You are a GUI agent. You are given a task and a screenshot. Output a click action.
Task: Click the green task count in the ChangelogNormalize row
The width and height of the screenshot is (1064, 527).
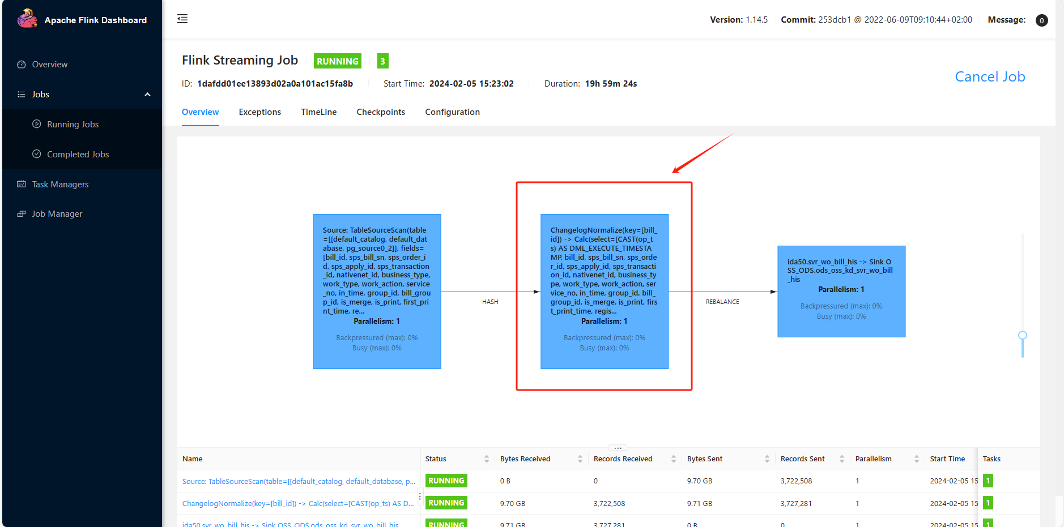tap(988, 503)
